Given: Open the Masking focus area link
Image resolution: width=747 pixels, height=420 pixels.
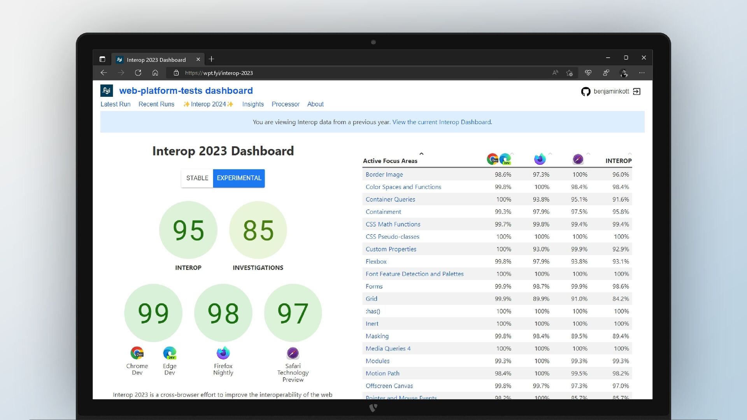Looking at the screenshot, I should [377, 336].
